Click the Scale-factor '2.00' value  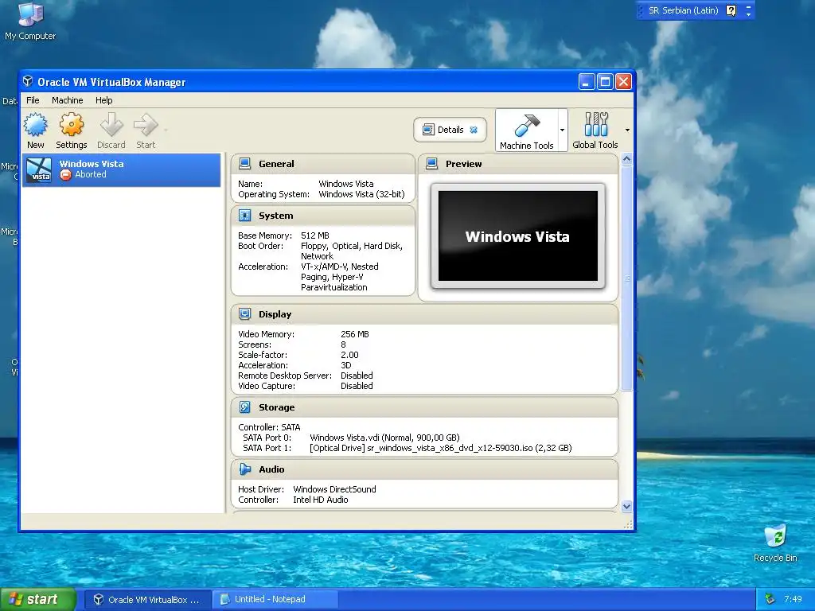point(349,355)
